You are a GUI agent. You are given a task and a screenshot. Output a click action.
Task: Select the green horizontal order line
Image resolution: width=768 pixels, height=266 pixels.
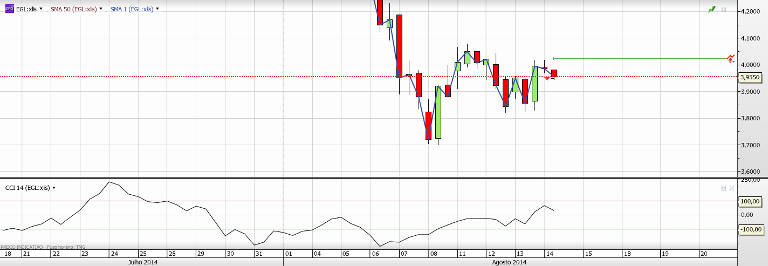[640, 58]
